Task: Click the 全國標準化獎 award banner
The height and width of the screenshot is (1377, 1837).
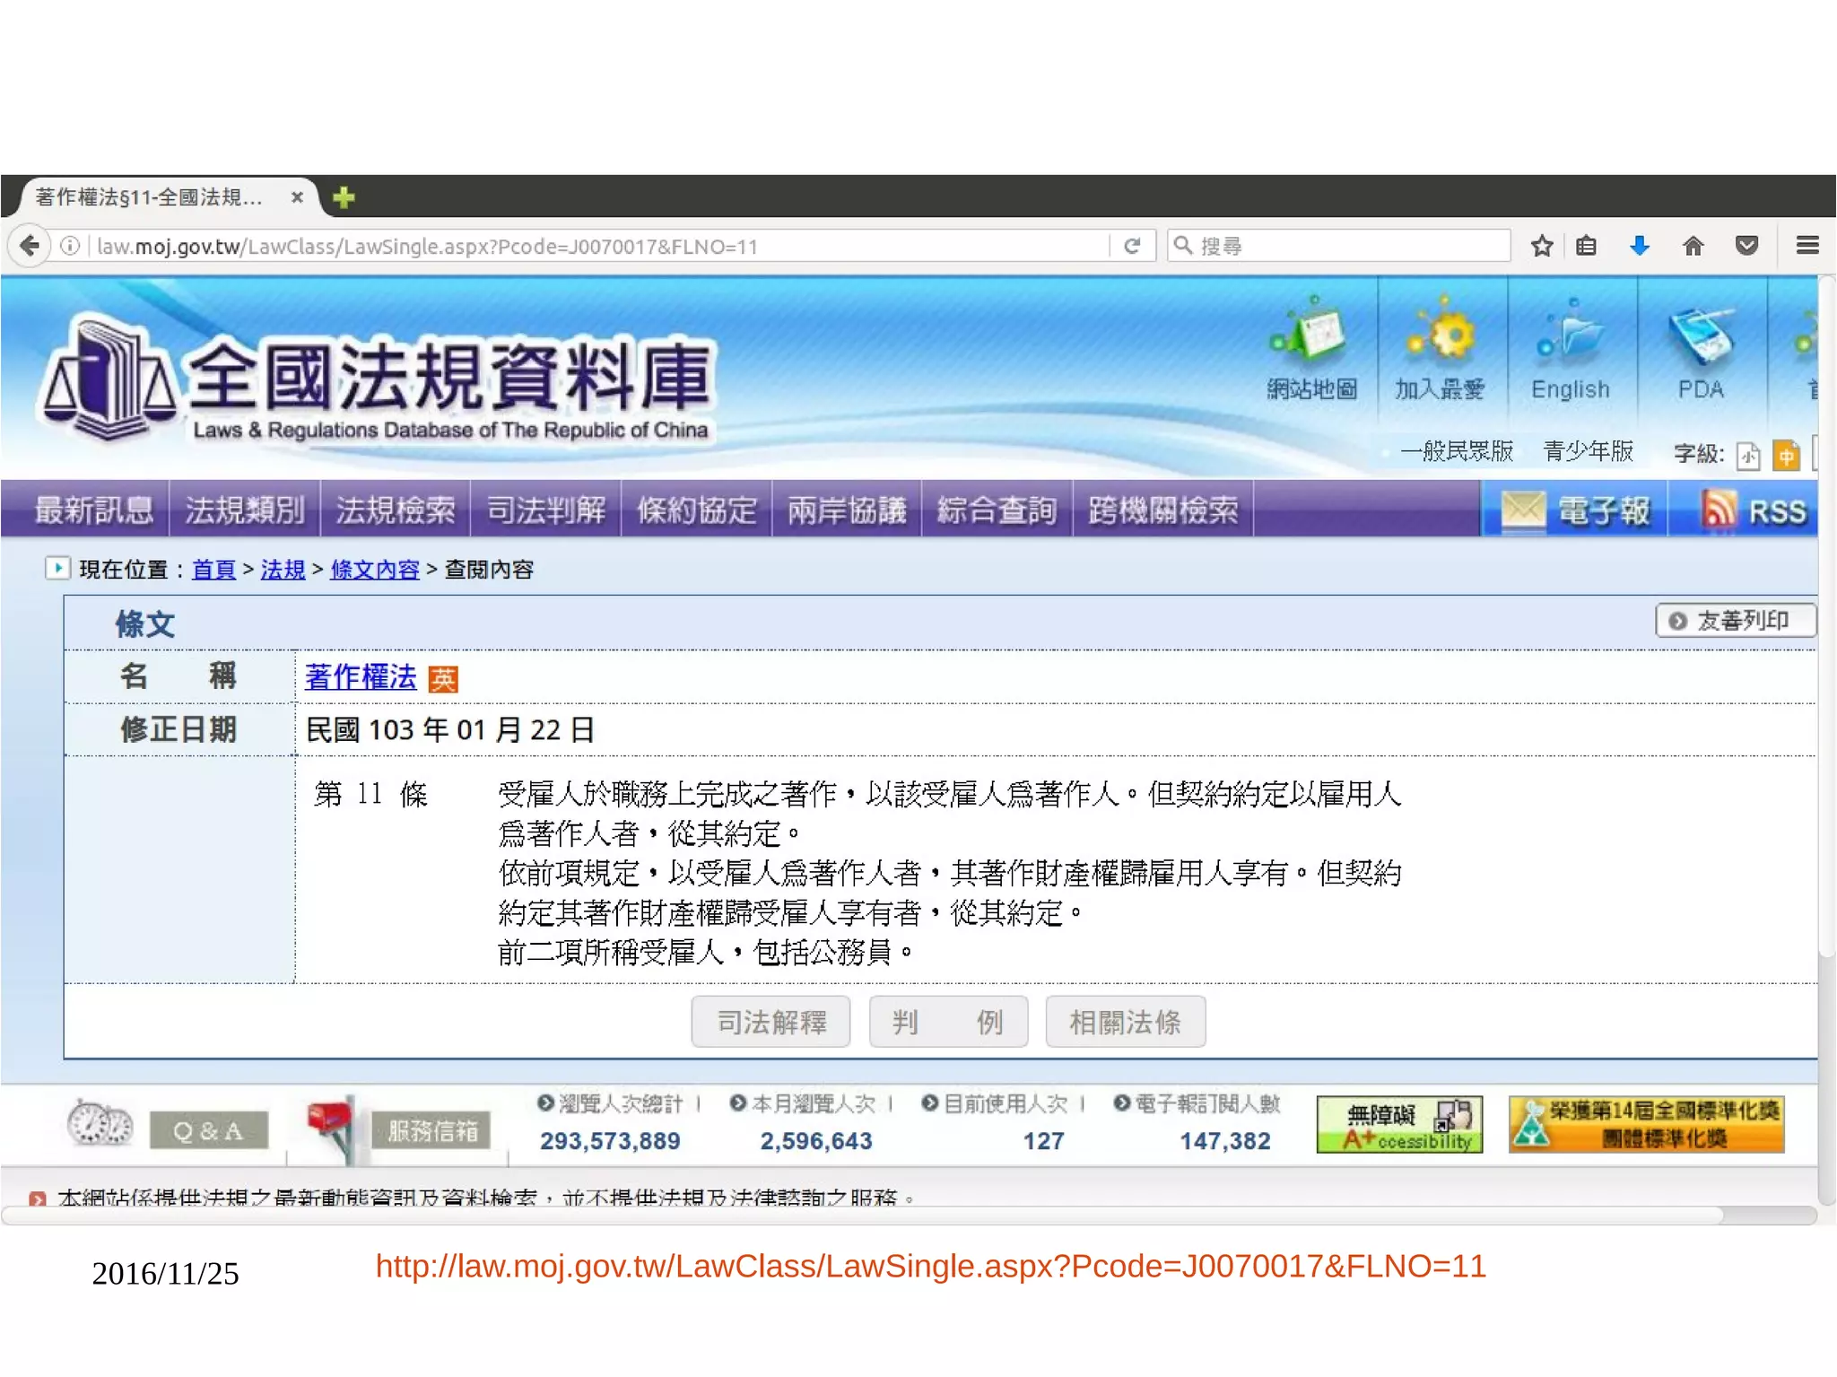Action: point(1647,1125)
